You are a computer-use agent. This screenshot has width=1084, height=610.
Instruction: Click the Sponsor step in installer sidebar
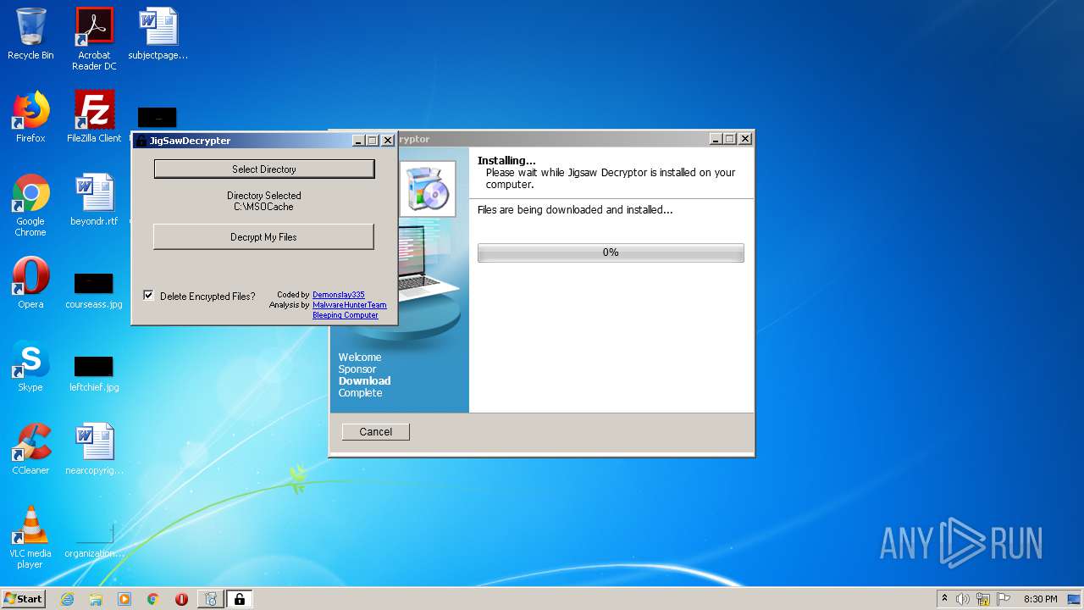[357, 369]
